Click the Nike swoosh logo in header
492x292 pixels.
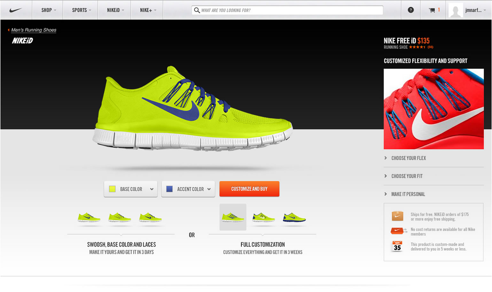tap(15, 10)
